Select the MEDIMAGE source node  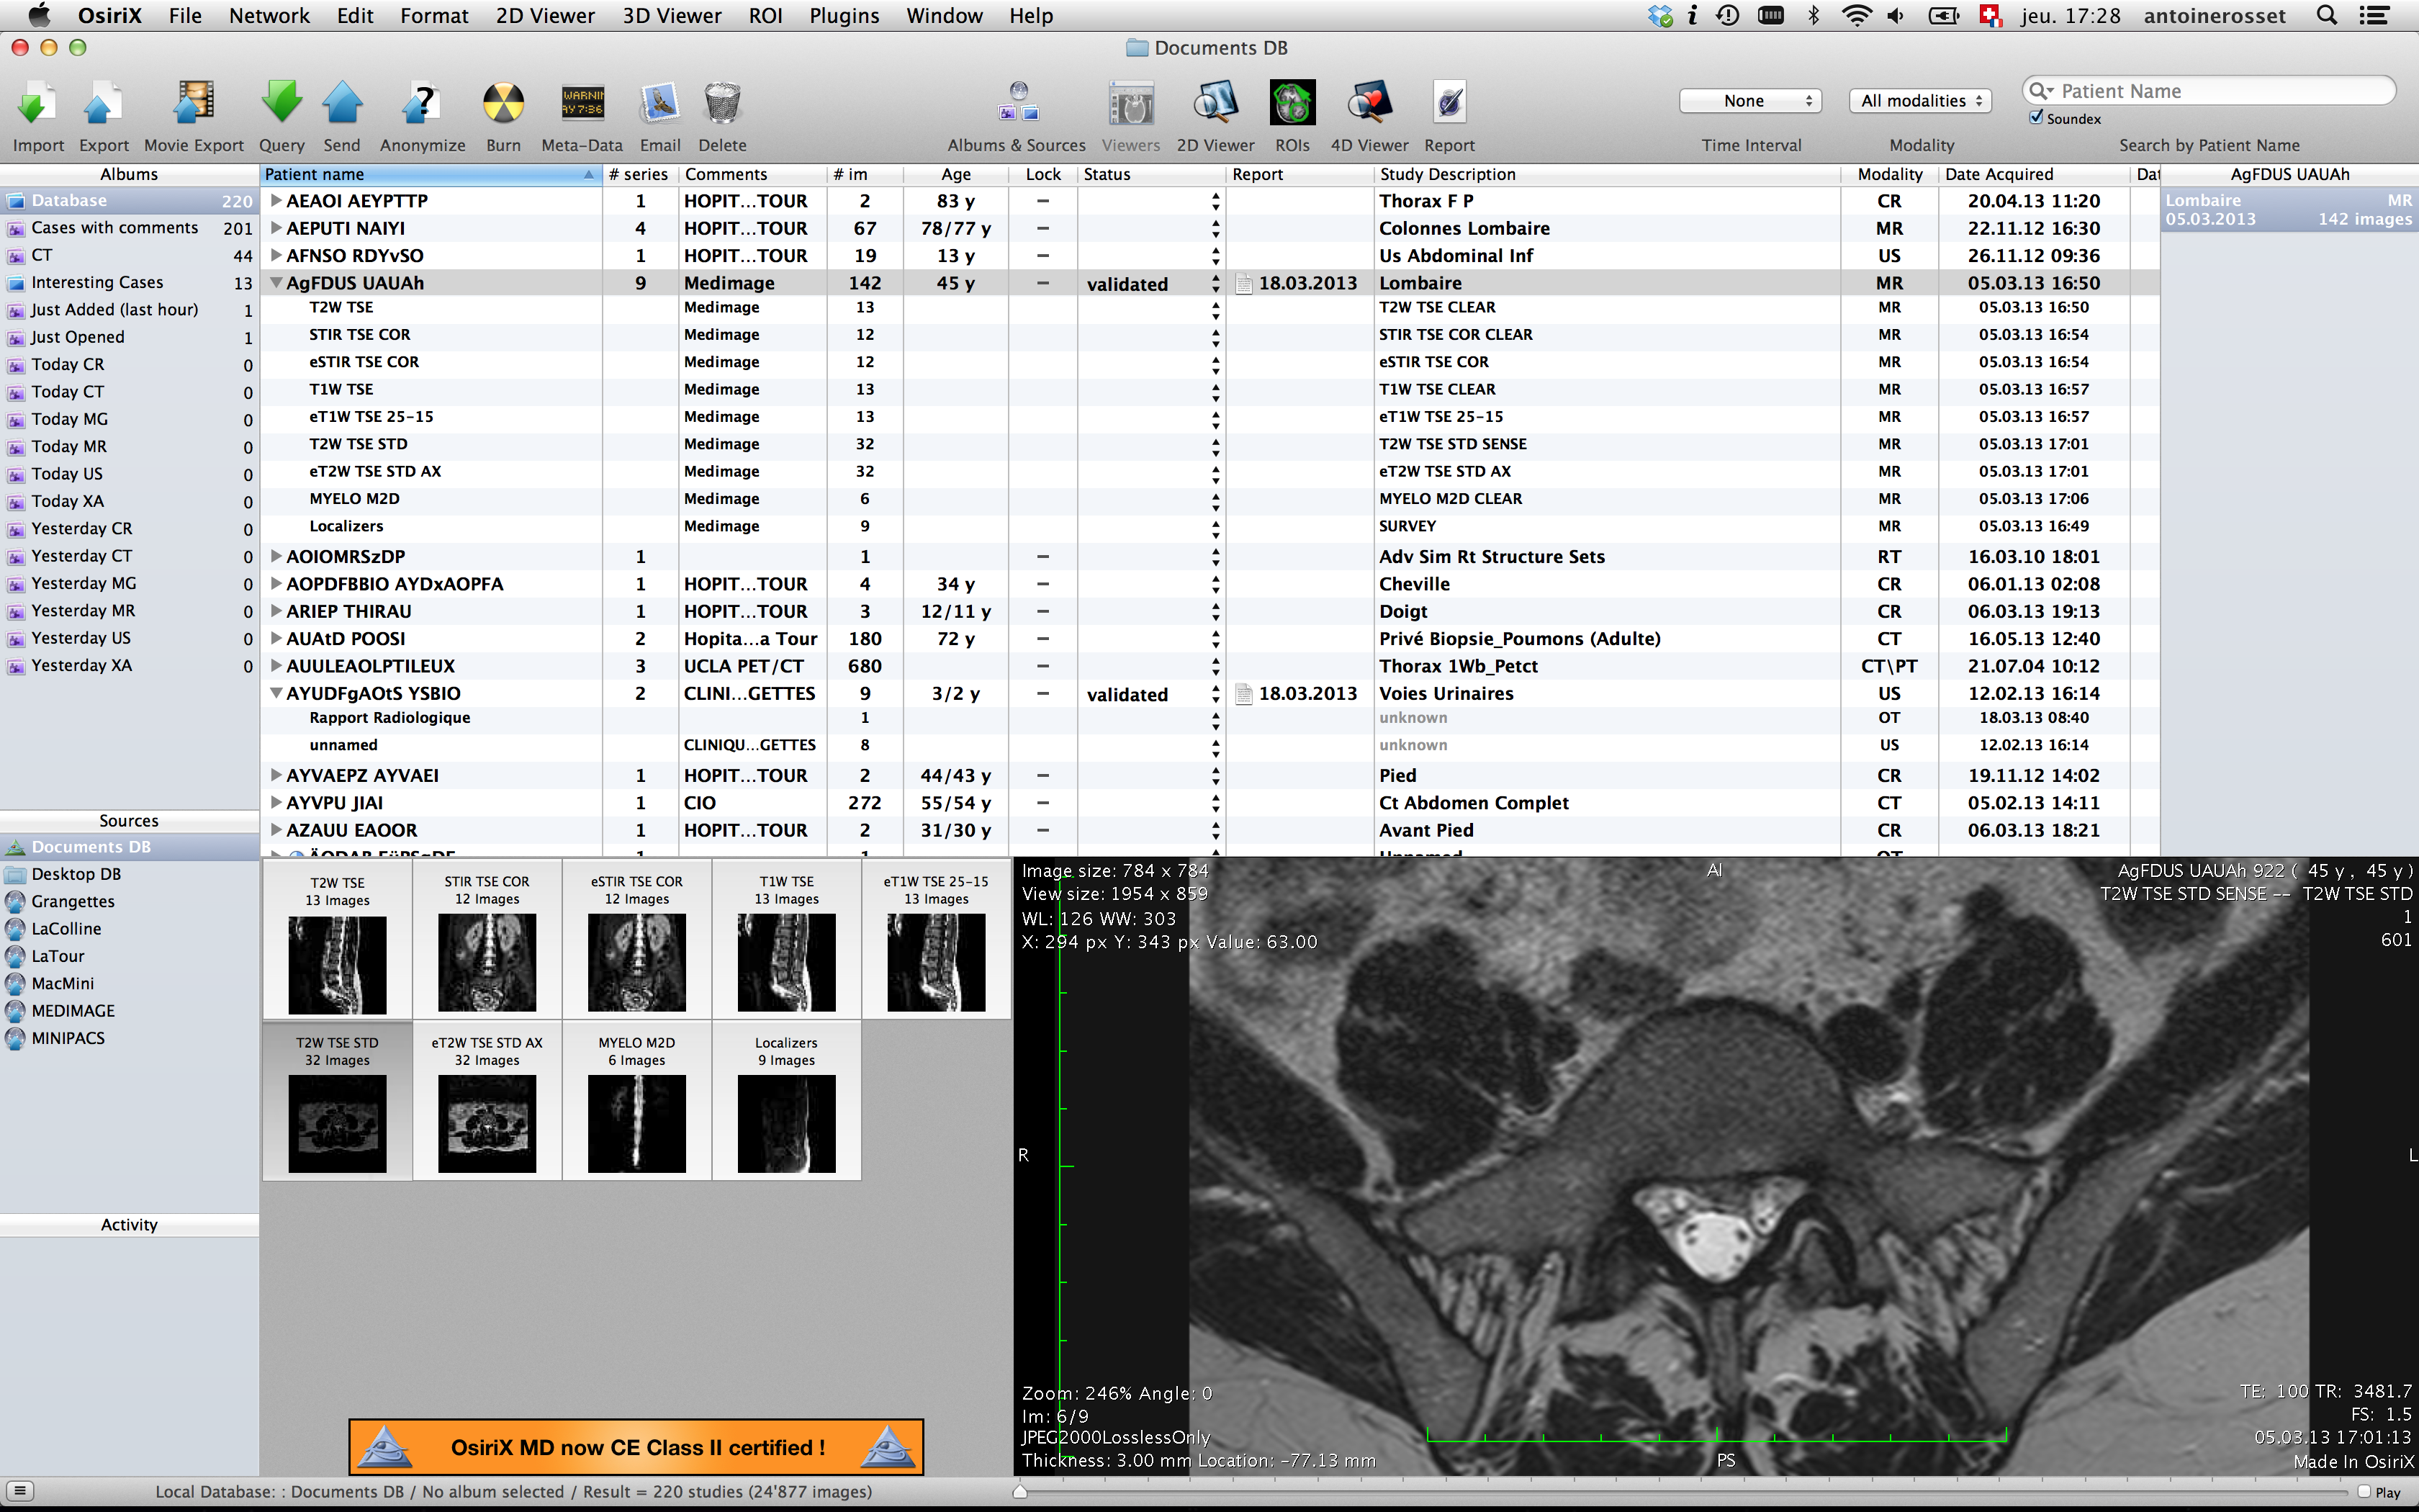coord(72,1011)
